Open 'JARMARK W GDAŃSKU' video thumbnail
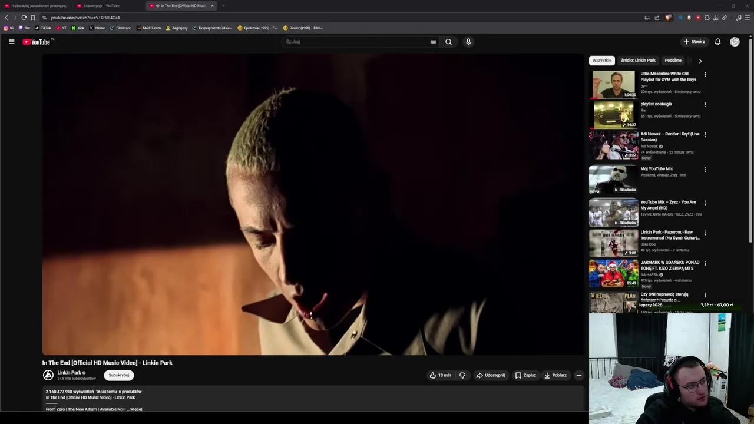Image resolution: width=754 pixels, height=424 pixels. 613,273
